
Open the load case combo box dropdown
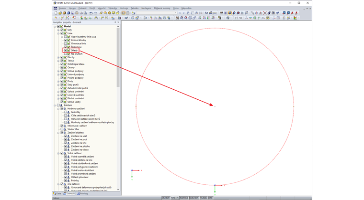(x=176, y=13)
